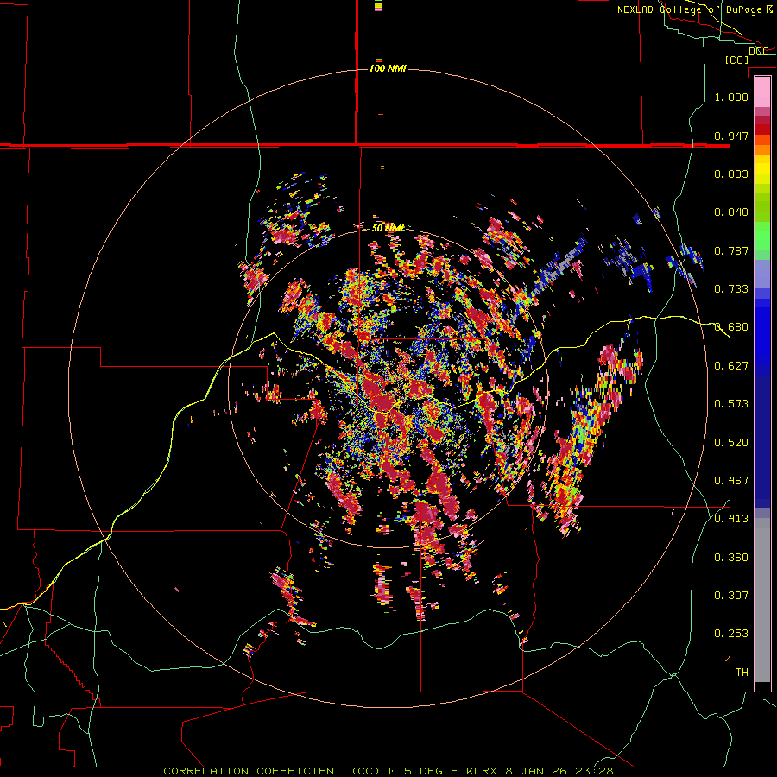The height and width of the screenshot is (777, 777).
Task: Click the "50 NMI" range ring label
Action: pos(388,228)
